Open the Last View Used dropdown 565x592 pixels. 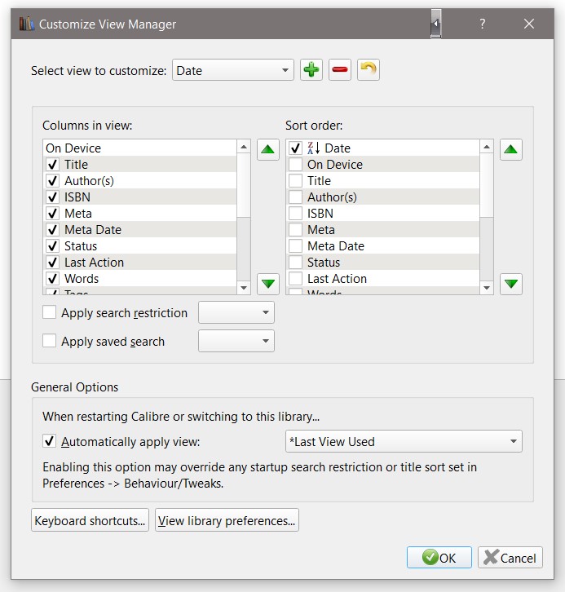[x=404, y=442]
